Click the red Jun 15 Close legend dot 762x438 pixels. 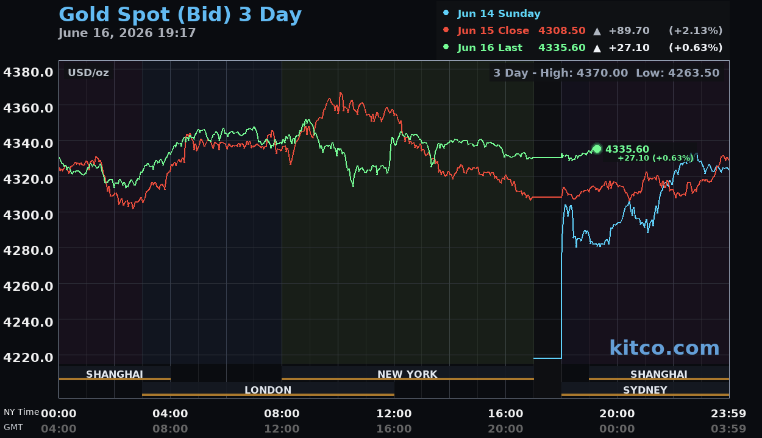(x=446, y=30)
